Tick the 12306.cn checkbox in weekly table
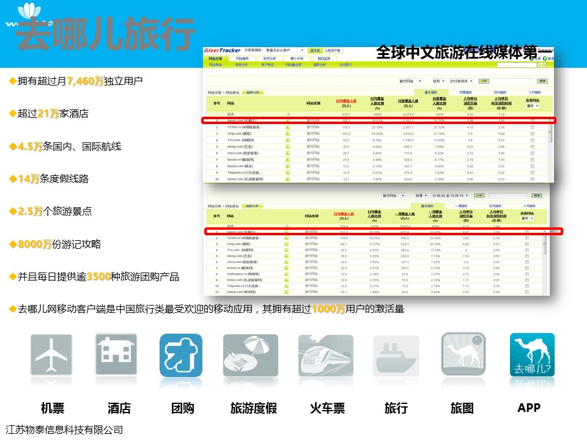The height and width of the screenshot is (440, 587). [526, 238]
